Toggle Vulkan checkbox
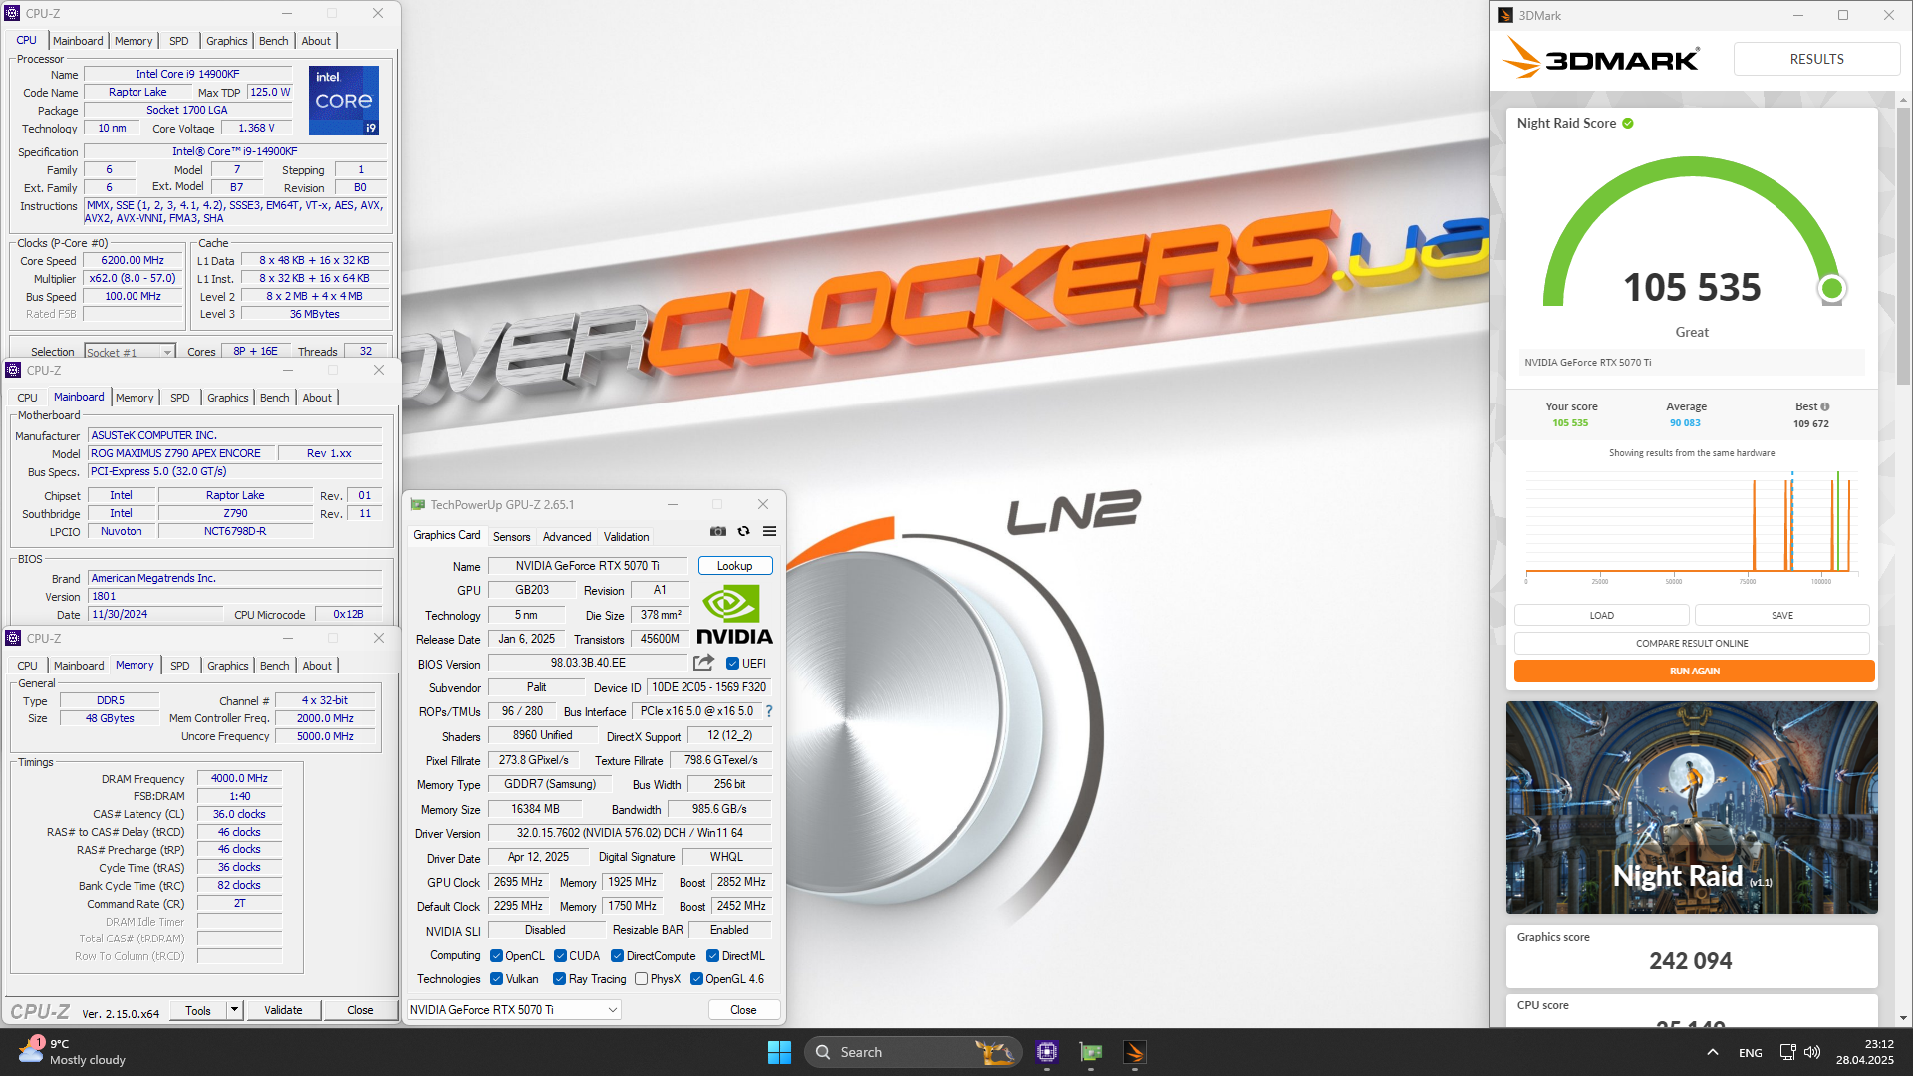This screenshot has width=1913, height=1076. pos(496,979)
